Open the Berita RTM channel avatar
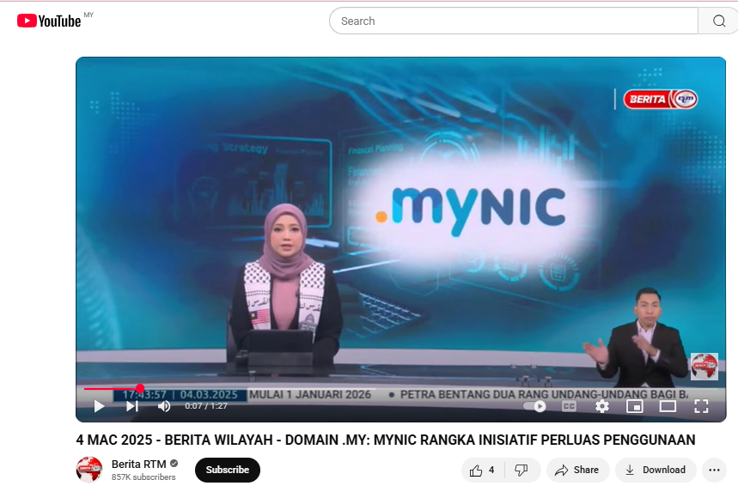The image size is (738, 492). pos(89,470)
